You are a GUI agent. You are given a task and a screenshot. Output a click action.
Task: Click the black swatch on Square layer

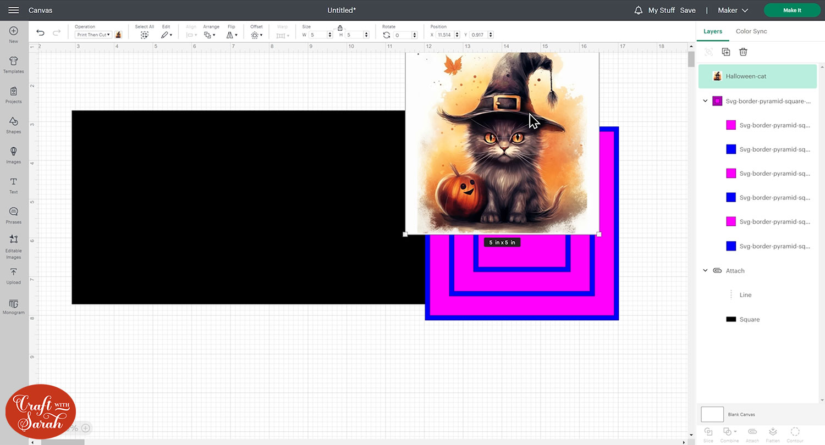pos(731,319)
